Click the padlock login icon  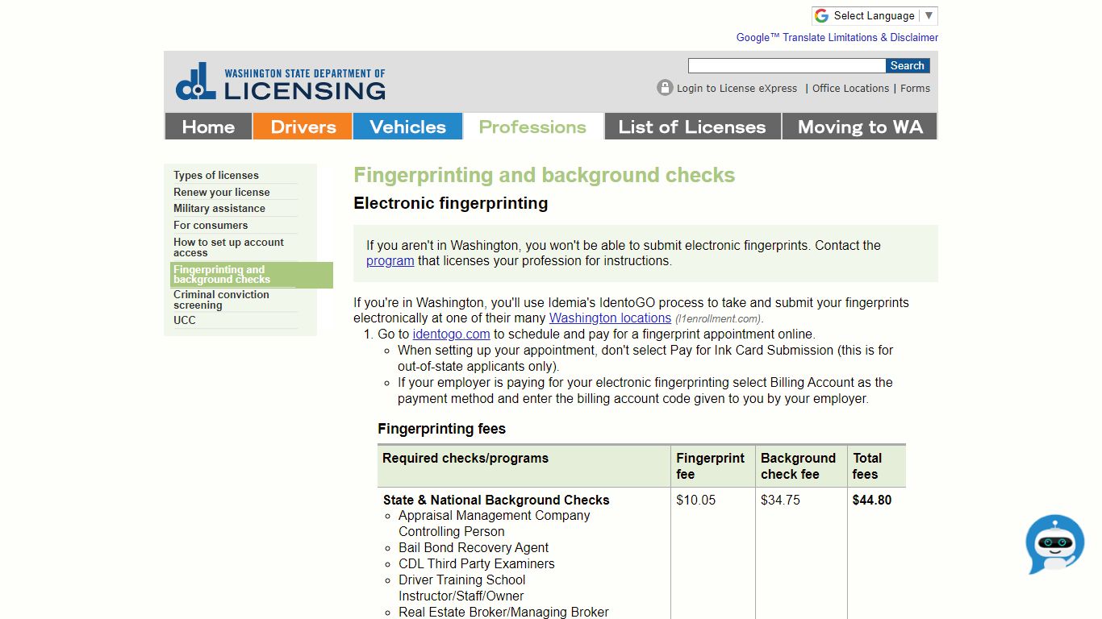point(665,88)
